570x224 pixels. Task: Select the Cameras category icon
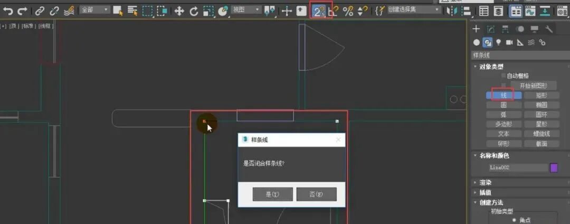[x=509, y=43]
